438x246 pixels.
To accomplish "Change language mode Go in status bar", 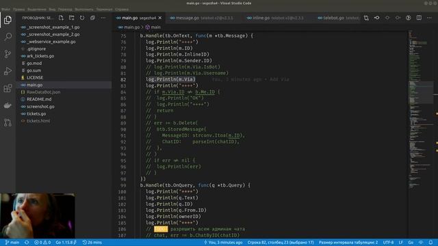I will coord(411,243).
